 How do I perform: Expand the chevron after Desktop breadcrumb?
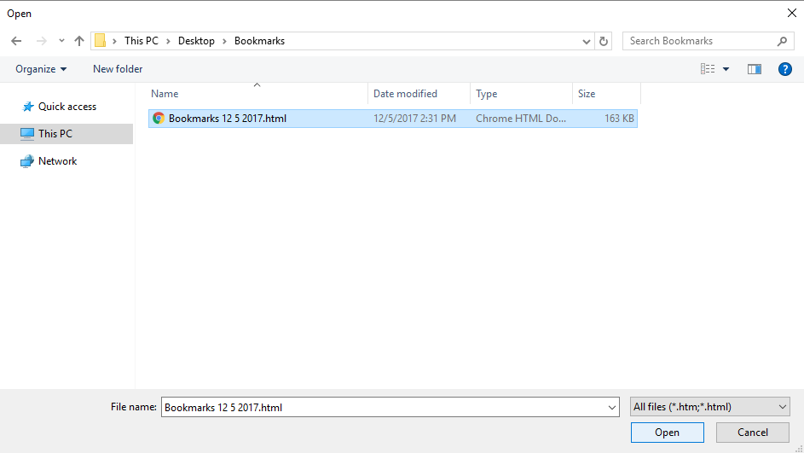click(x=224, y=41)
